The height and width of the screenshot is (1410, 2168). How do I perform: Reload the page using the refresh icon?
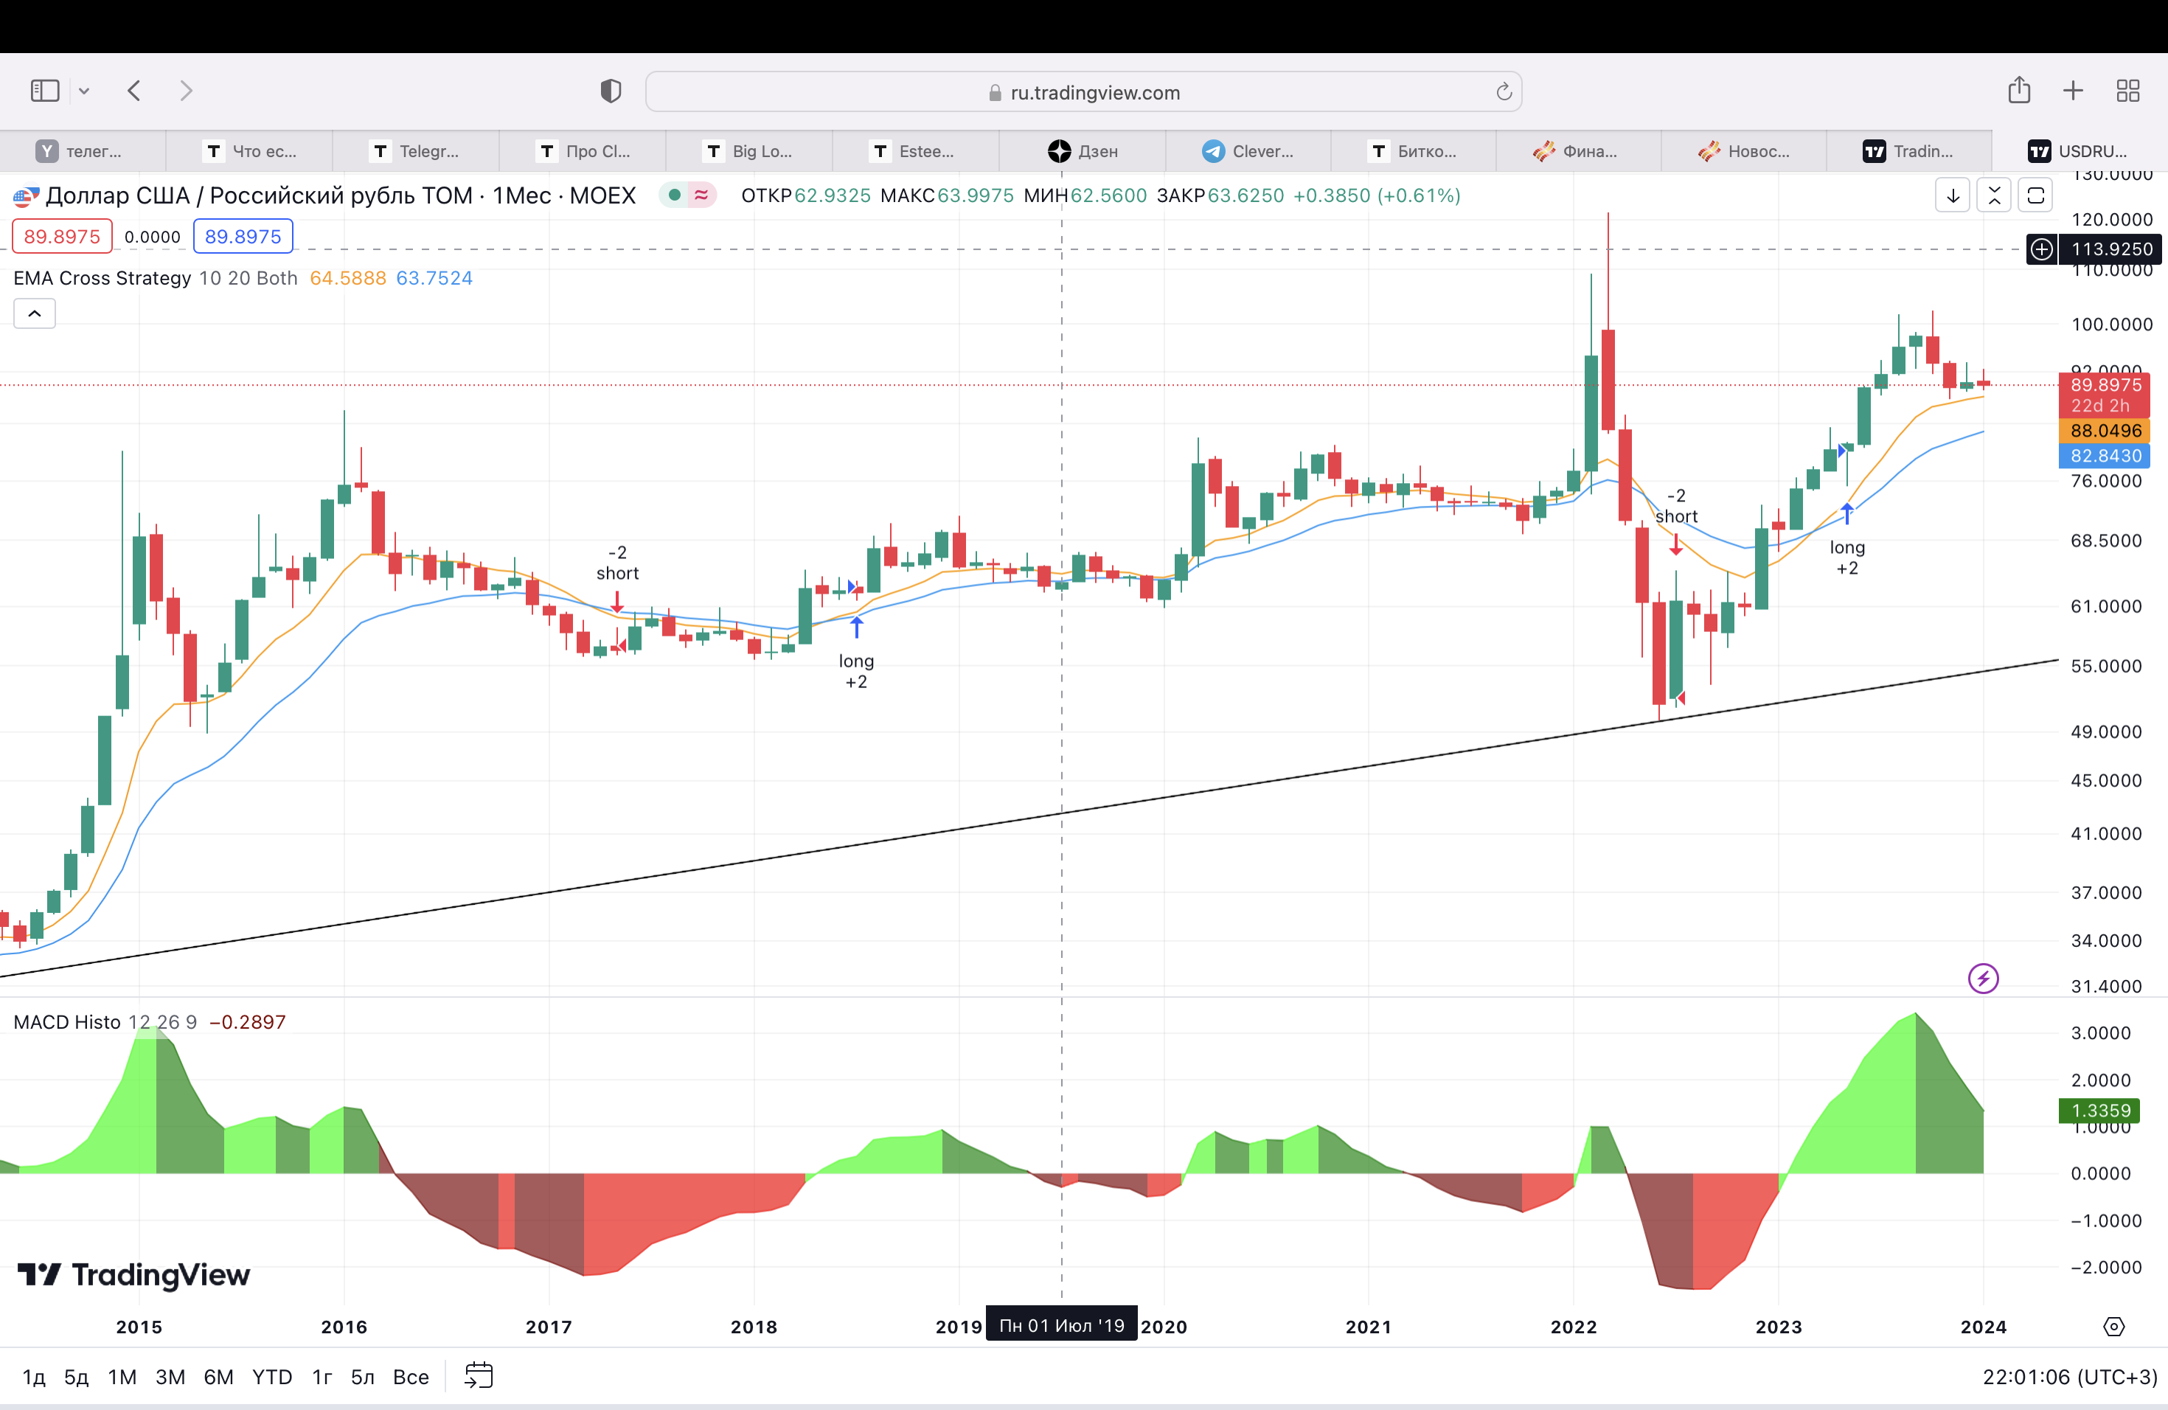pos(1503,92)
